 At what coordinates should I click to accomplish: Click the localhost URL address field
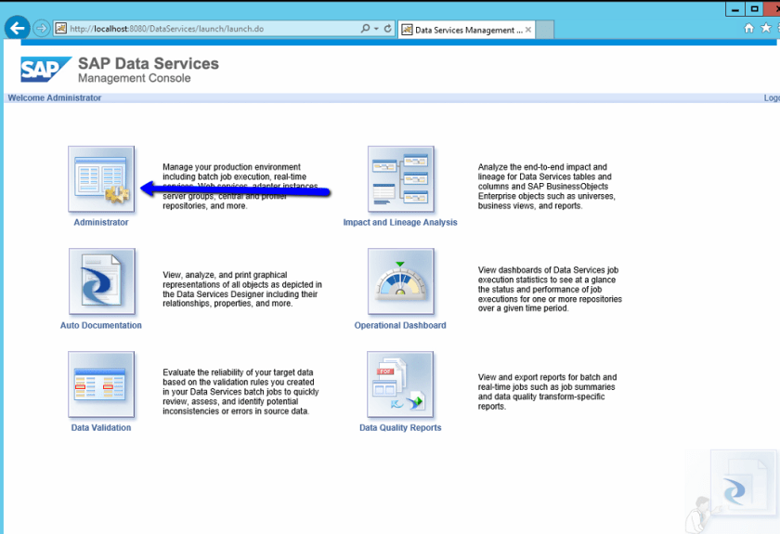click(x=204, y=29)
